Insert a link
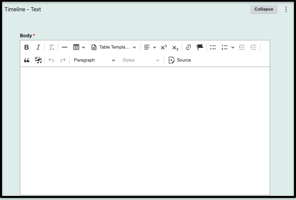Viewport: 296px width, 200px height. click(188, 47)
